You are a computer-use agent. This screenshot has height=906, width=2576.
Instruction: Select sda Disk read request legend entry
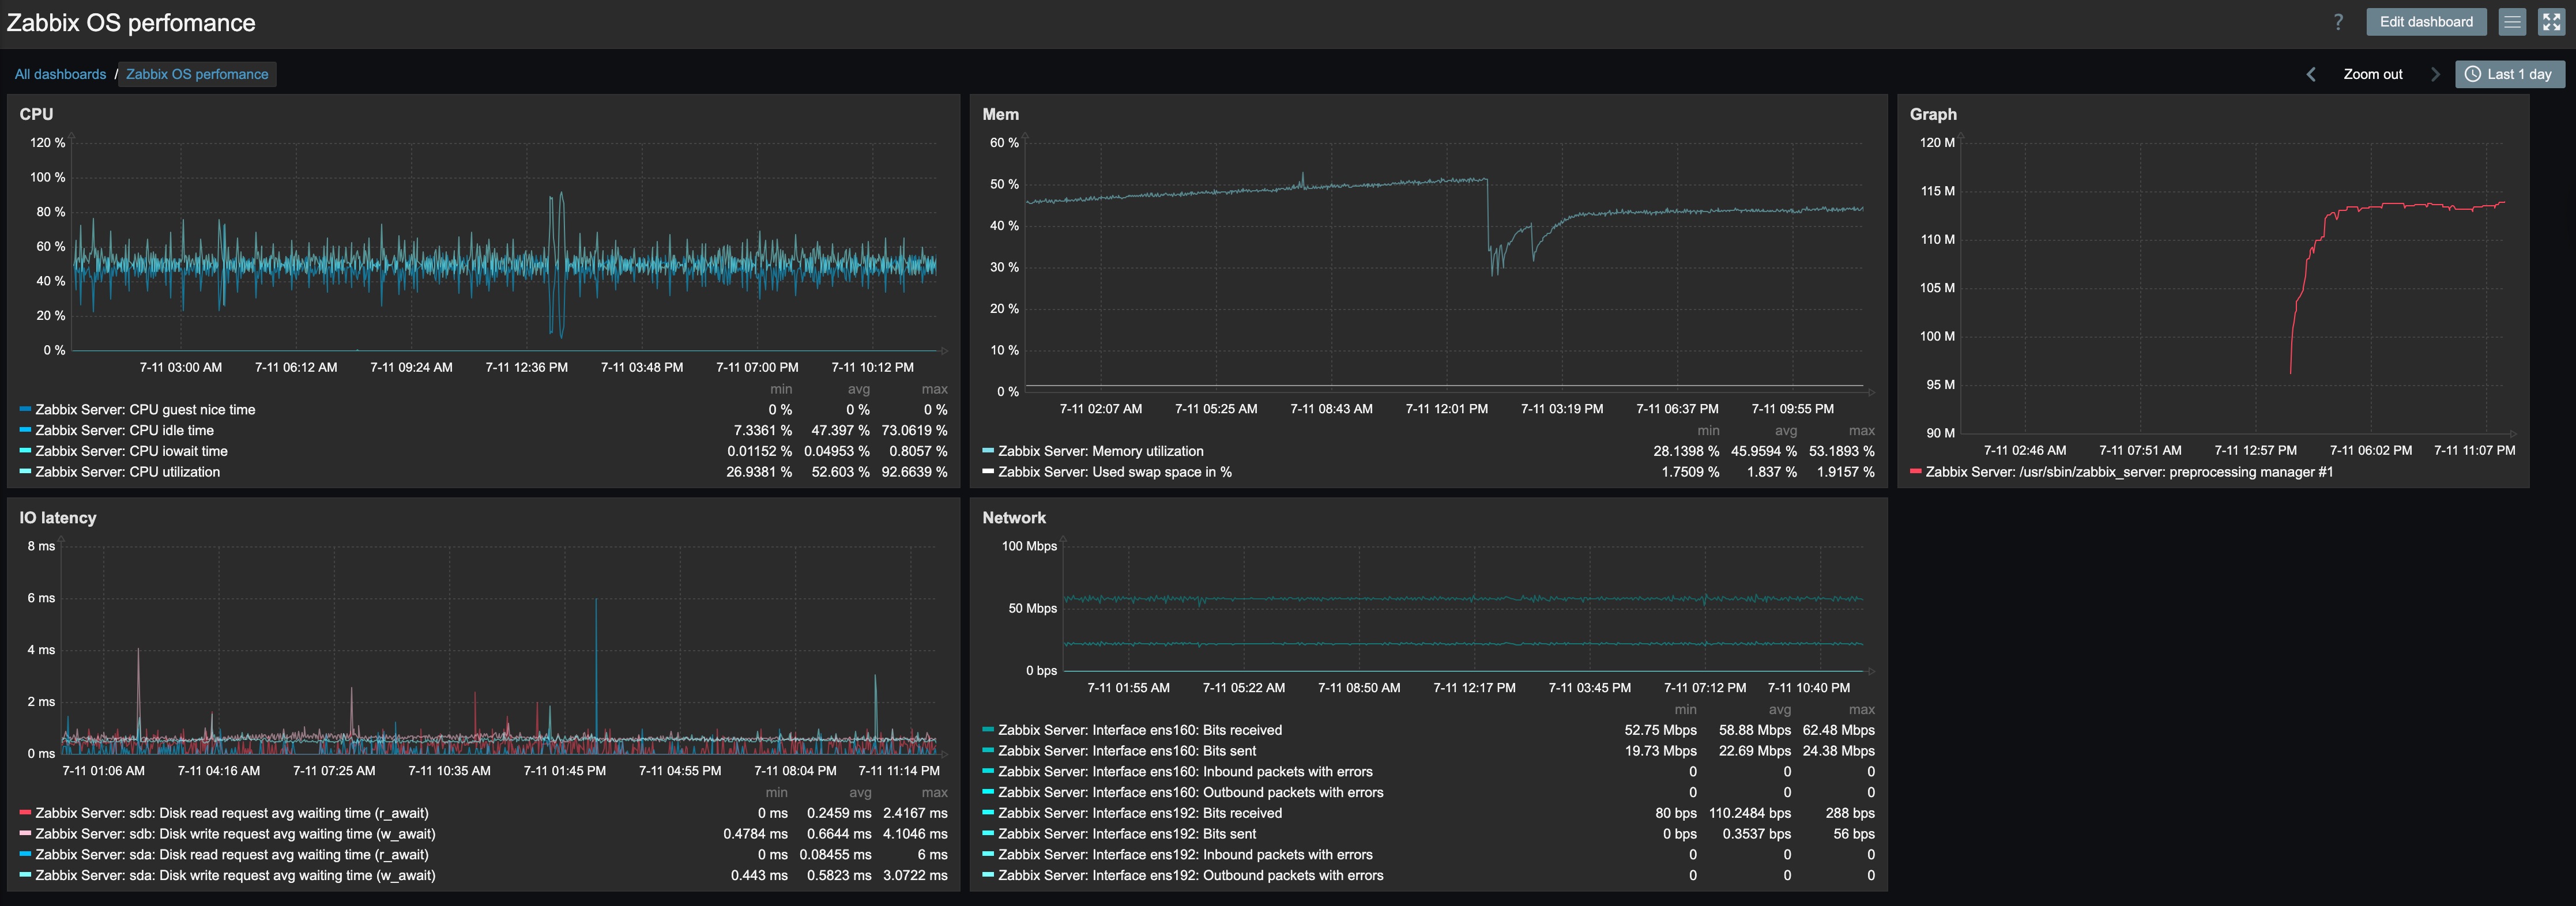click(232, 855)
